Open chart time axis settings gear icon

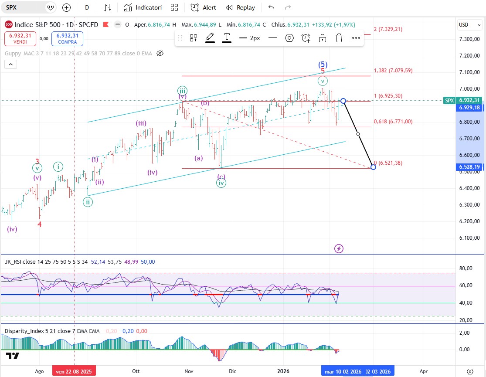[470, 371]
